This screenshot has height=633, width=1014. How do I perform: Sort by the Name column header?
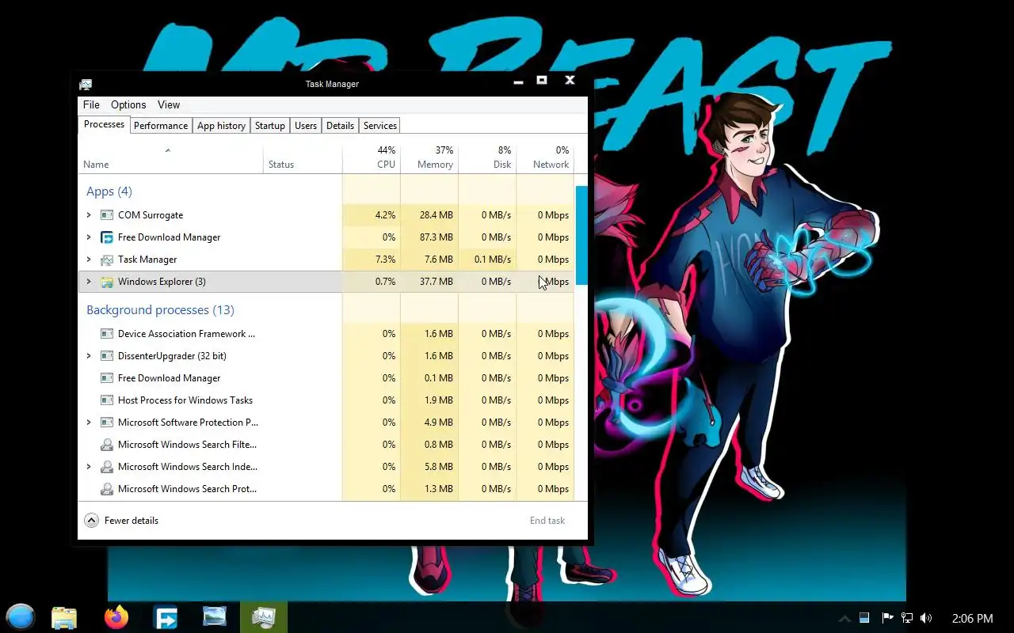pyautogui.click(x=170, y=158)
